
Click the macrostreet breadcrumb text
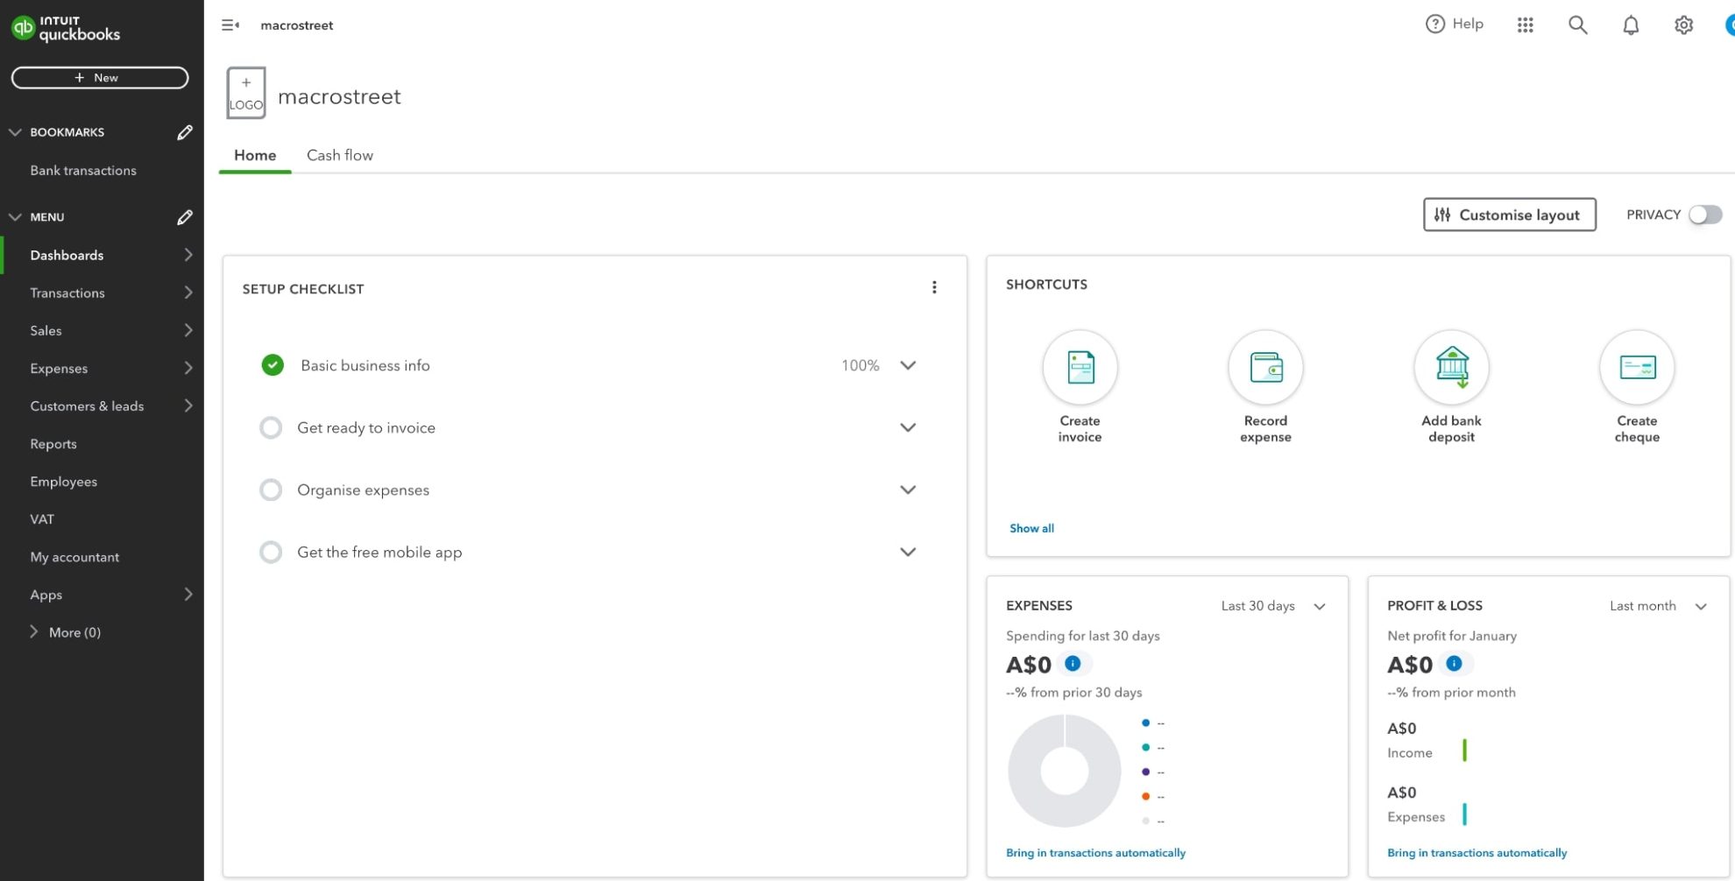pyautogui.click(x=296, y=25)
